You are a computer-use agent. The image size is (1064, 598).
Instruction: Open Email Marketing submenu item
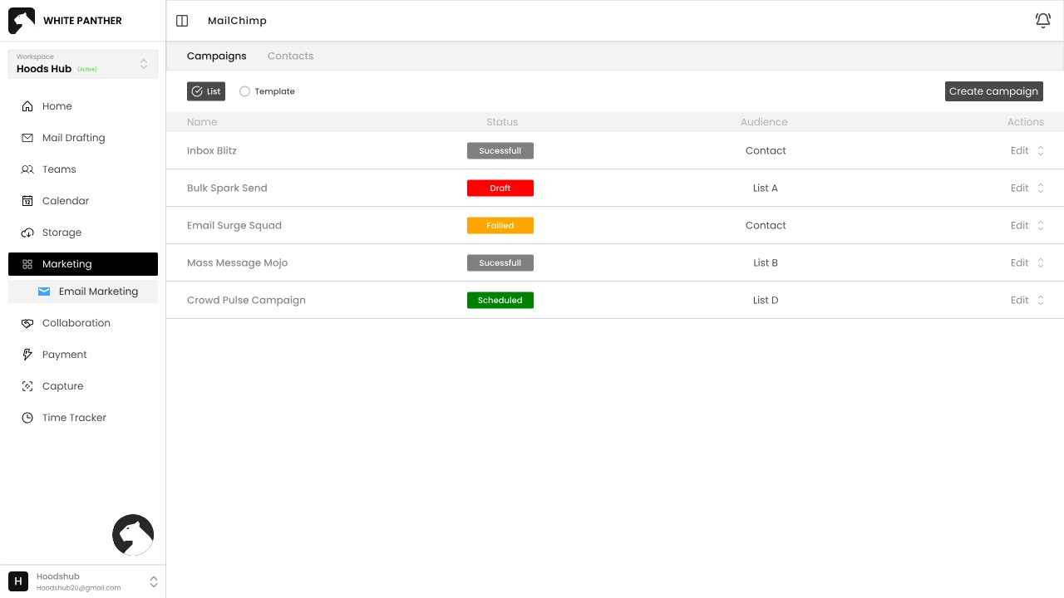[97, 292]
